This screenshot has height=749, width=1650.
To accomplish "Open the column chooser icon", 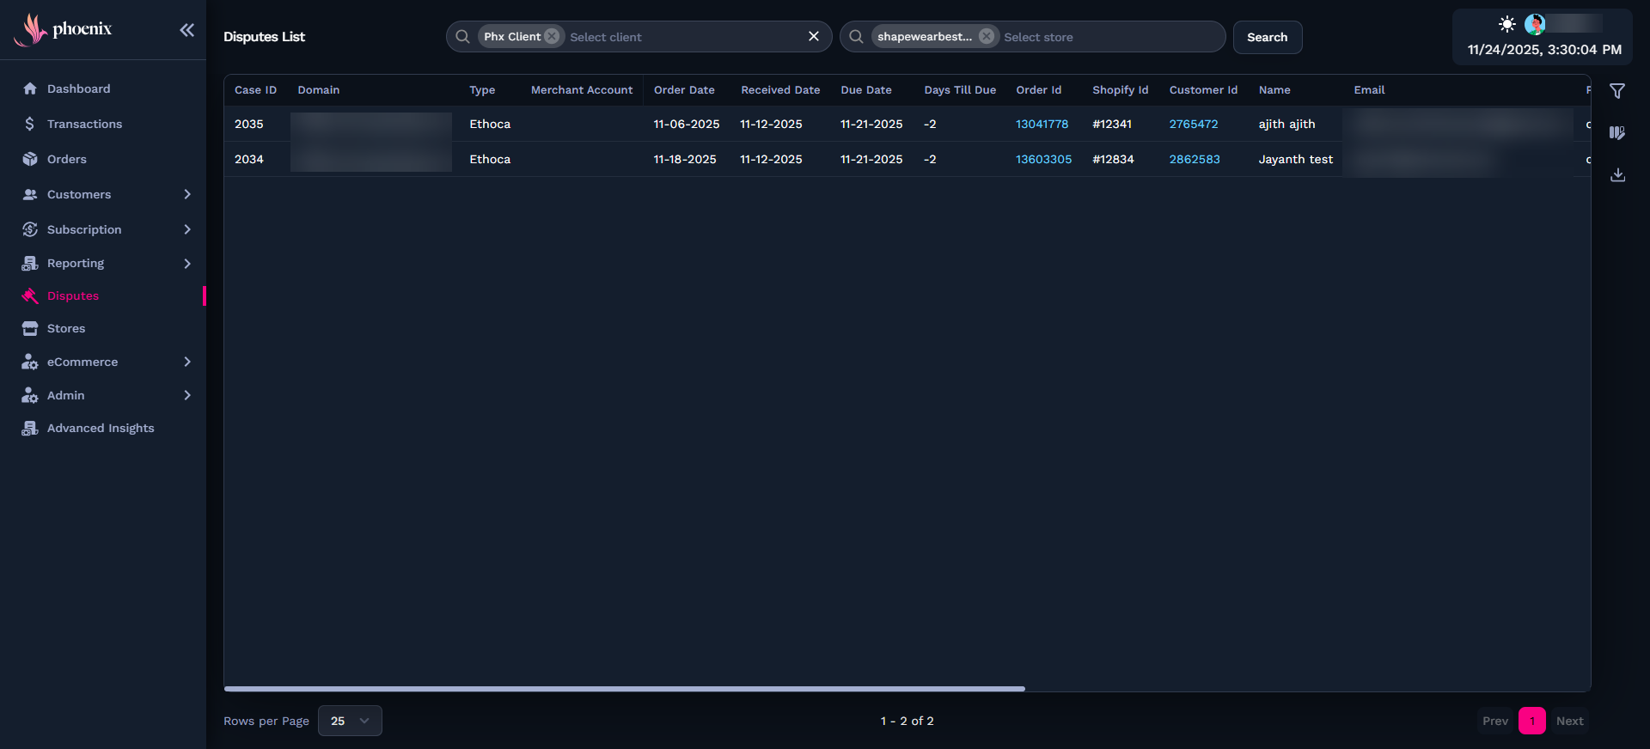I will [x=1617, y=133].
